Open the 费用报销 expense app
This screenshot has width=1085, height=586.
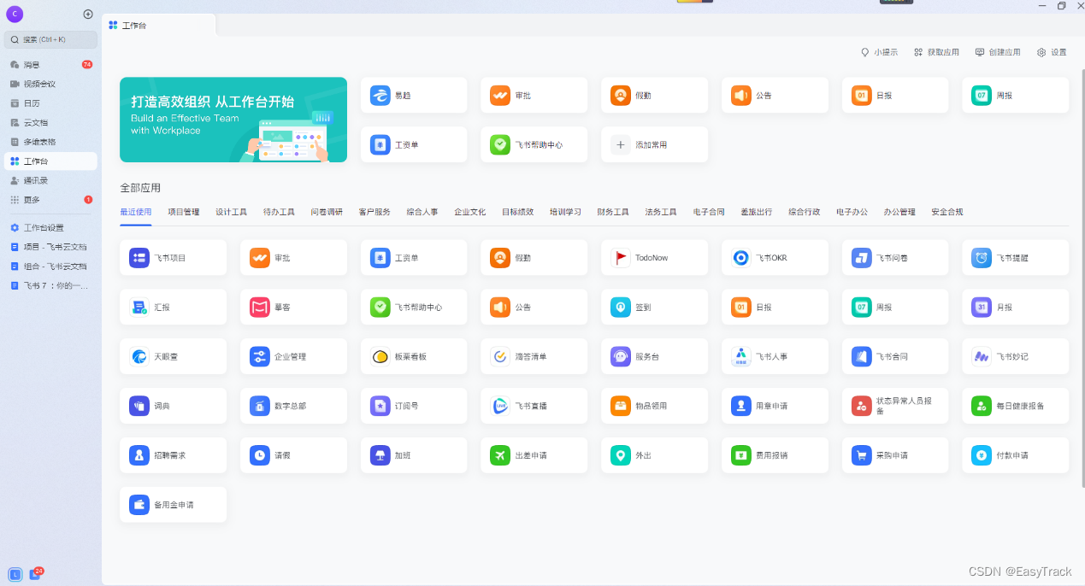pos(775,455)
